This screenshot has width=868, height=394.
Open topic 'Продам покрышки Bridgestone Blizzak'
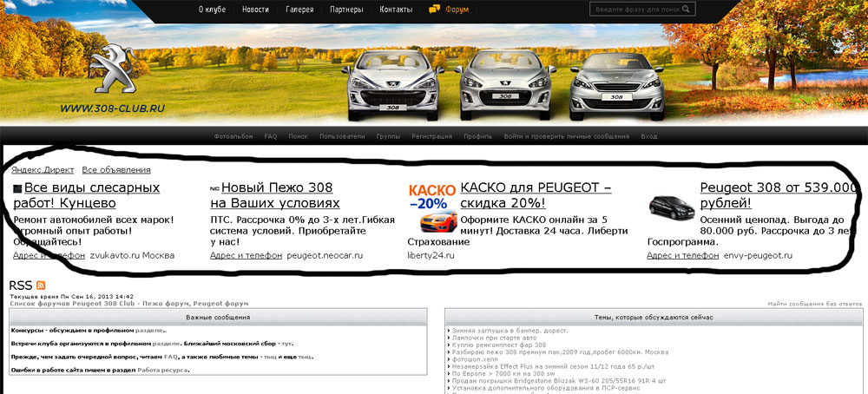(x=558, y=381)
